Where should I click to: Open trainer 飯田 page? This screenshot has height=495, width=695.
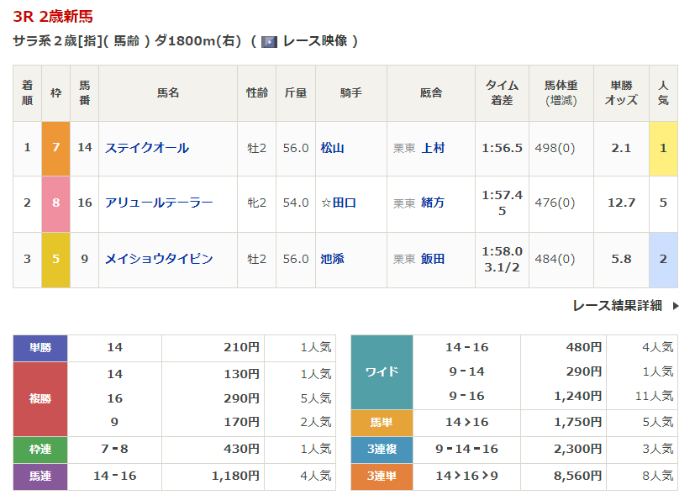point(433,259)
